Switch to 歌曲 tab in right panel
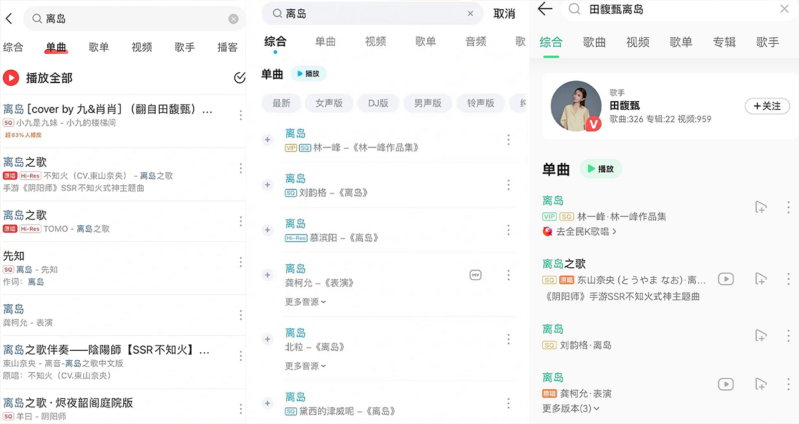 click(595, 42)
